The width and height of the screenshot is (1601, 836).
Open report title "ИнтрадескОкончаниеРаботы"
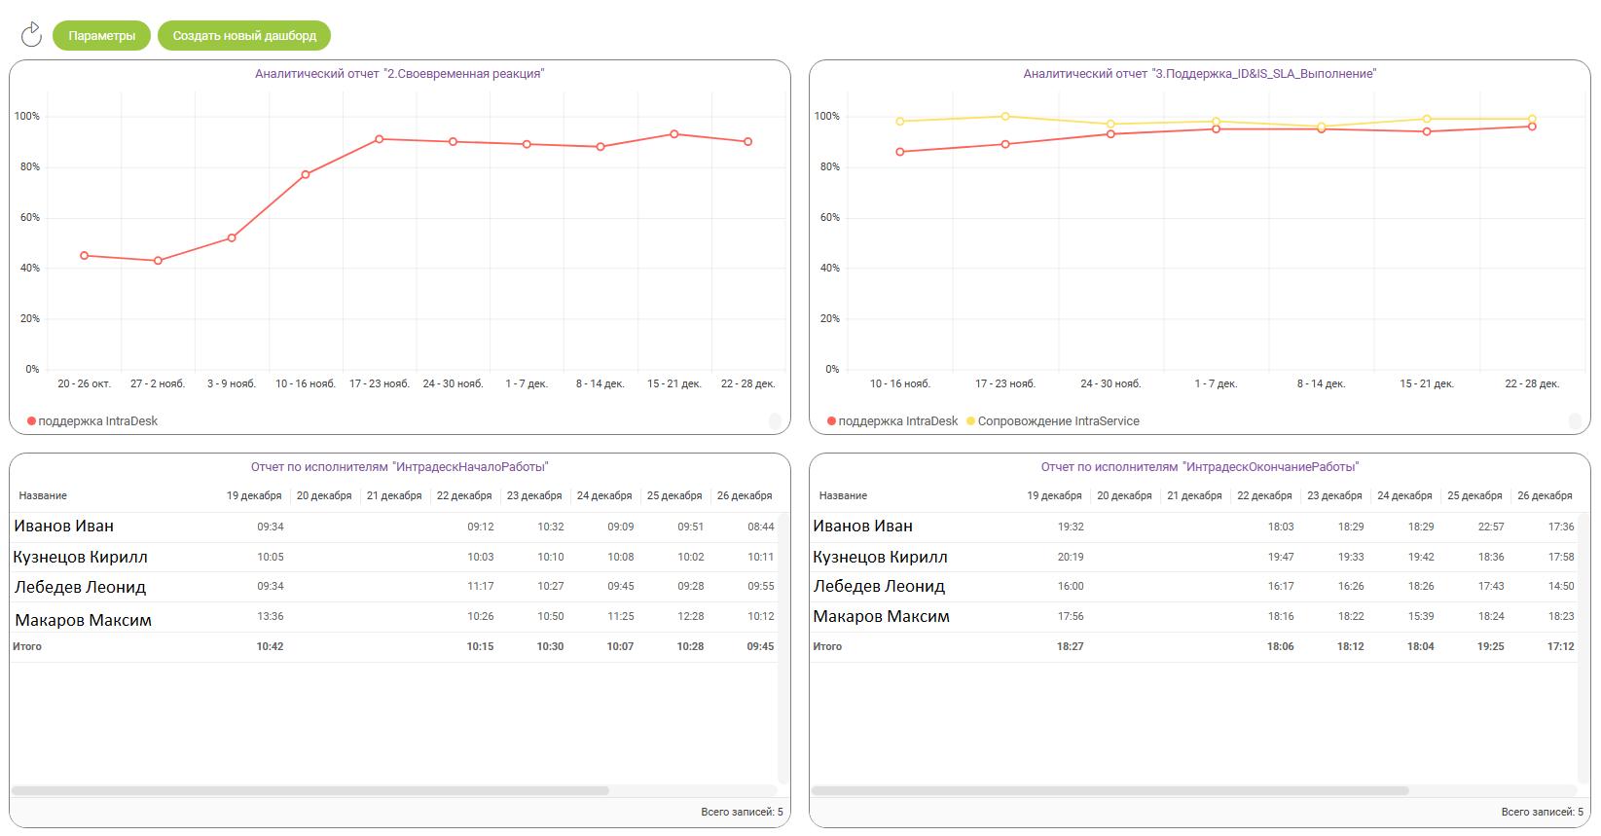(x=1199, y=467)
